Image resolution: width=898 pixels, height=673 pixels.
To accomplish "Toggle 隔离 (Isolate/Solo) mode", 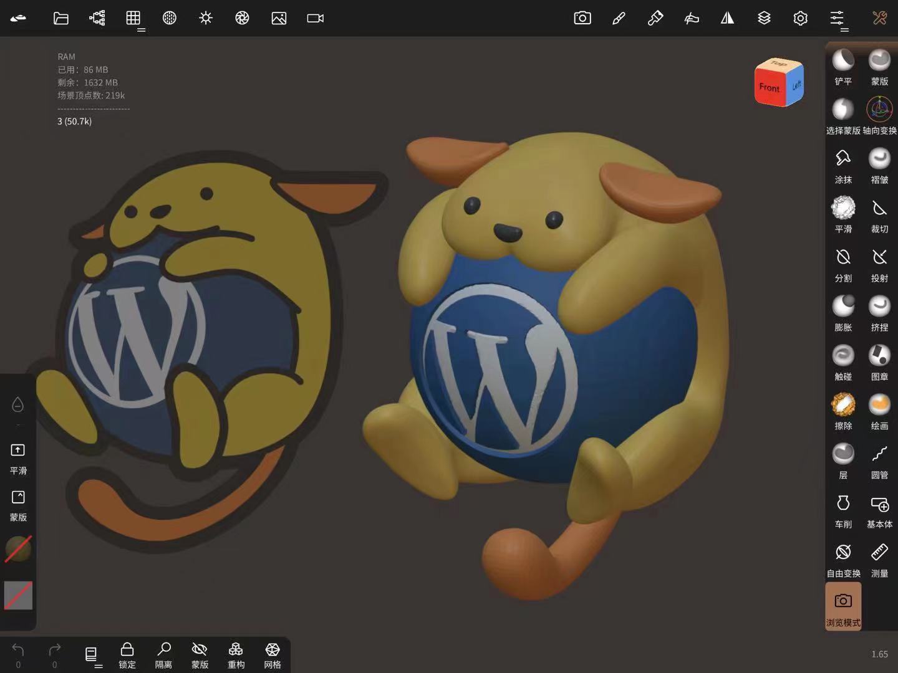I will pos(163,655).
